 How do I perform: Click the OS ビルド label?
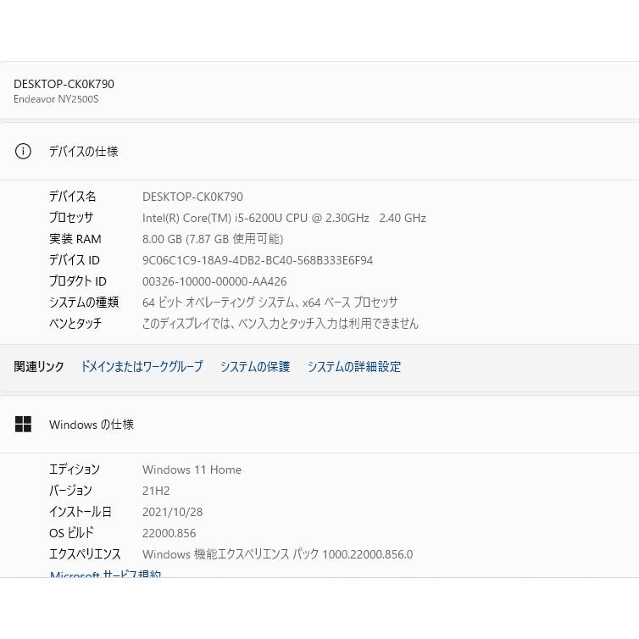71,532
